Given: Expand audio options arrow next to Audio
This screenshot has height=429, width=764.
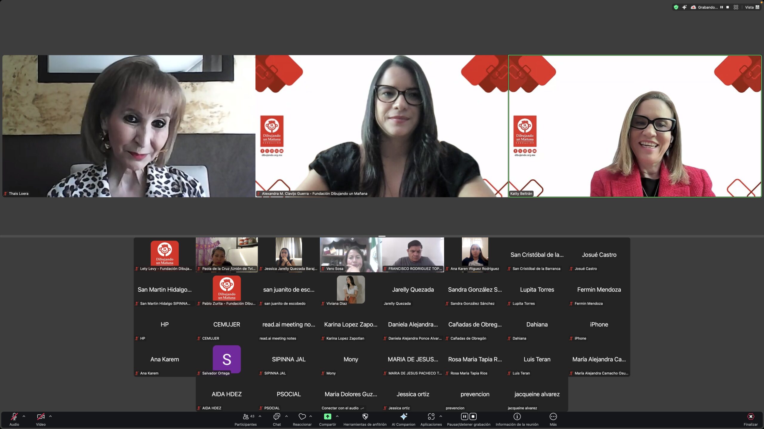Looking at the screenshot, I should (24, 416).
